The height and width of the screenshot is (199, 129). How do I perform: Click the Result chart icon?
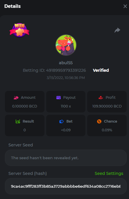tap(18, 121)
